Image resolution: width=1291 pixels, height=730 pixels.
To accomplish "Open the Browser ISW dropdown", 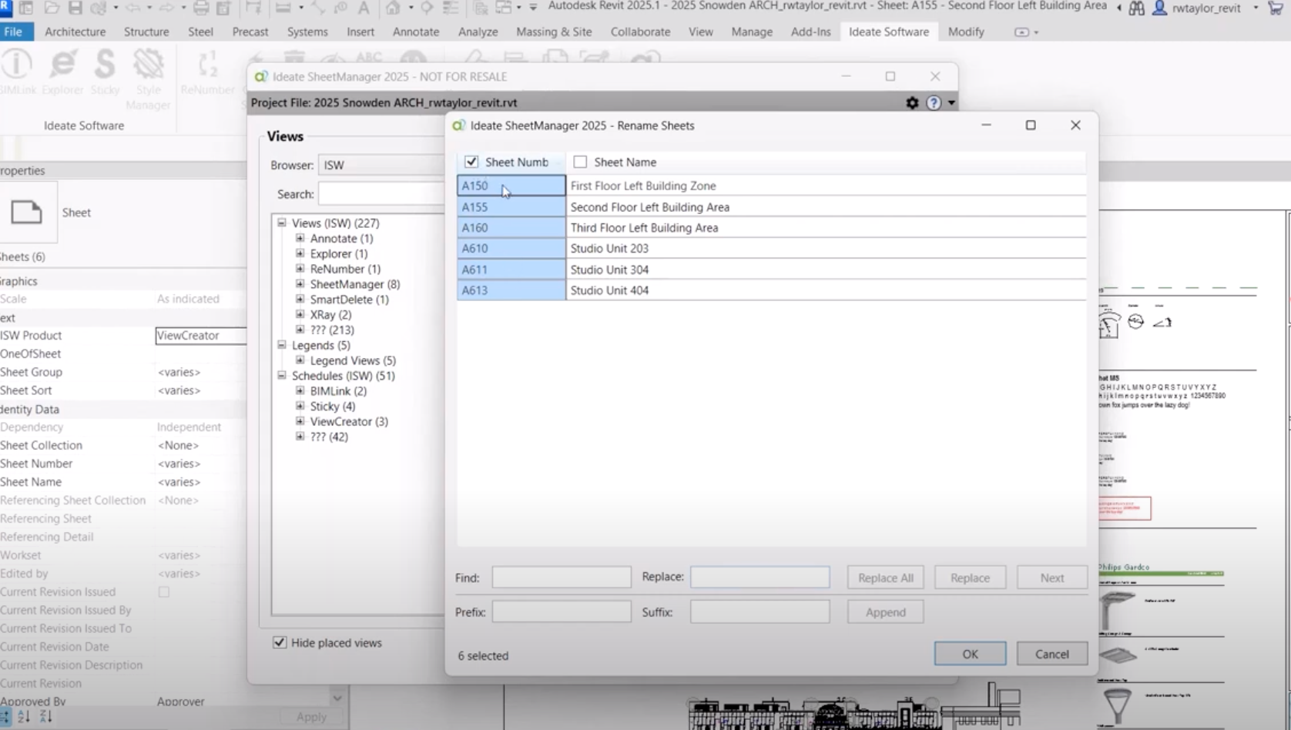I will click(381, 165).
